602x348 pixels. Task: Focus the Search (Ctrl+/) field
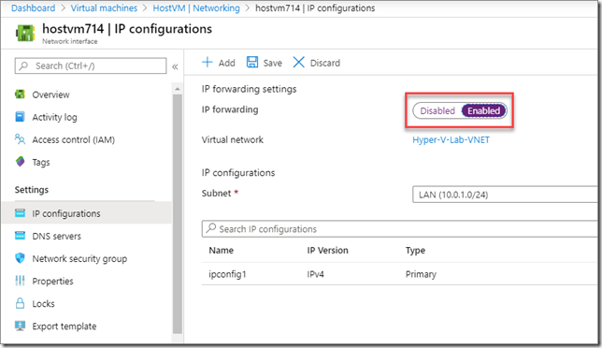click(91, 65)
